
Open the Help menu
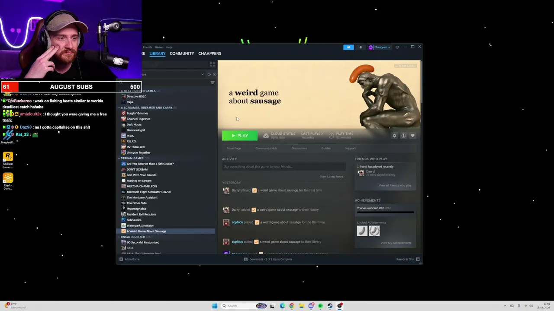[169, 47]
